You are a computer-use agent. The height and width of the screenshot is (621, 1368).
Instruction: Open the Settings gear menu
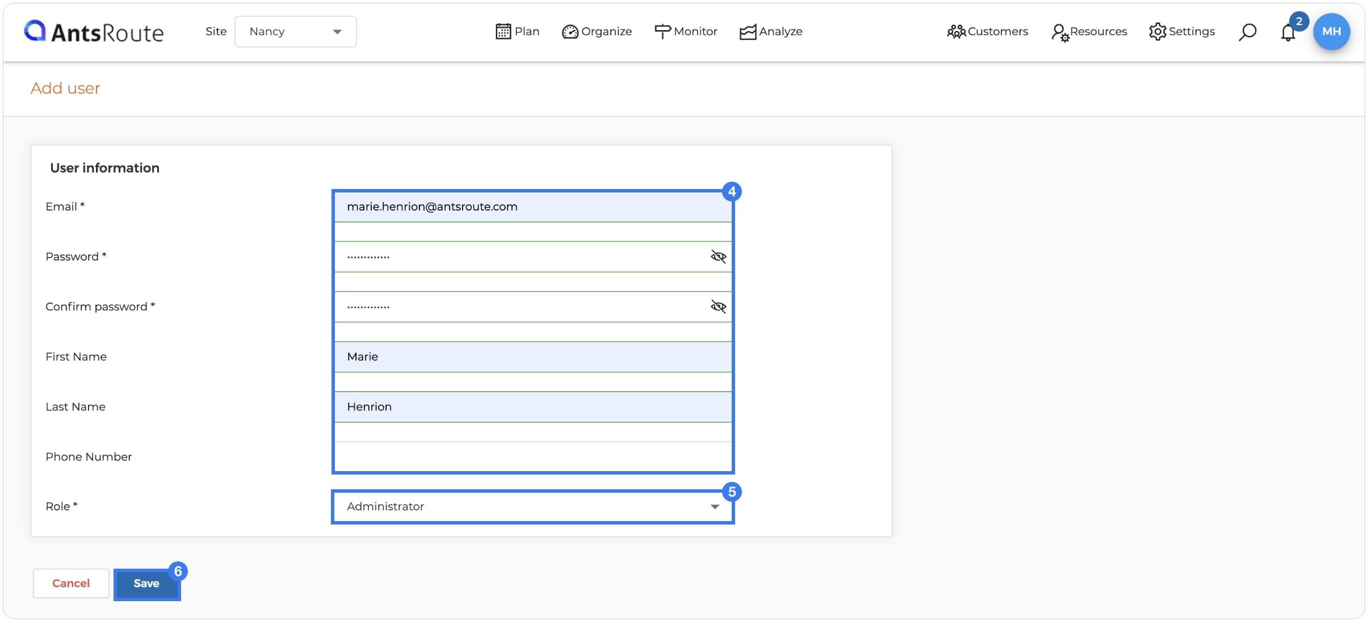tap(1182, 32)
